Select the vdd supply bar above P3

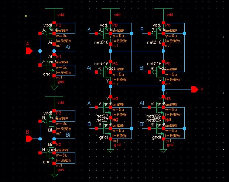(x=54, y=97)
